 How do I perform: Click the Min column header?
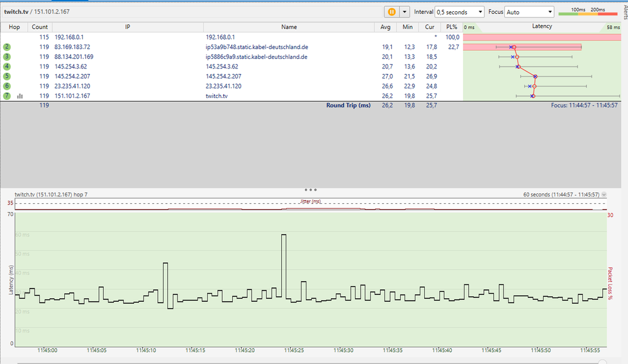[408, 27]
